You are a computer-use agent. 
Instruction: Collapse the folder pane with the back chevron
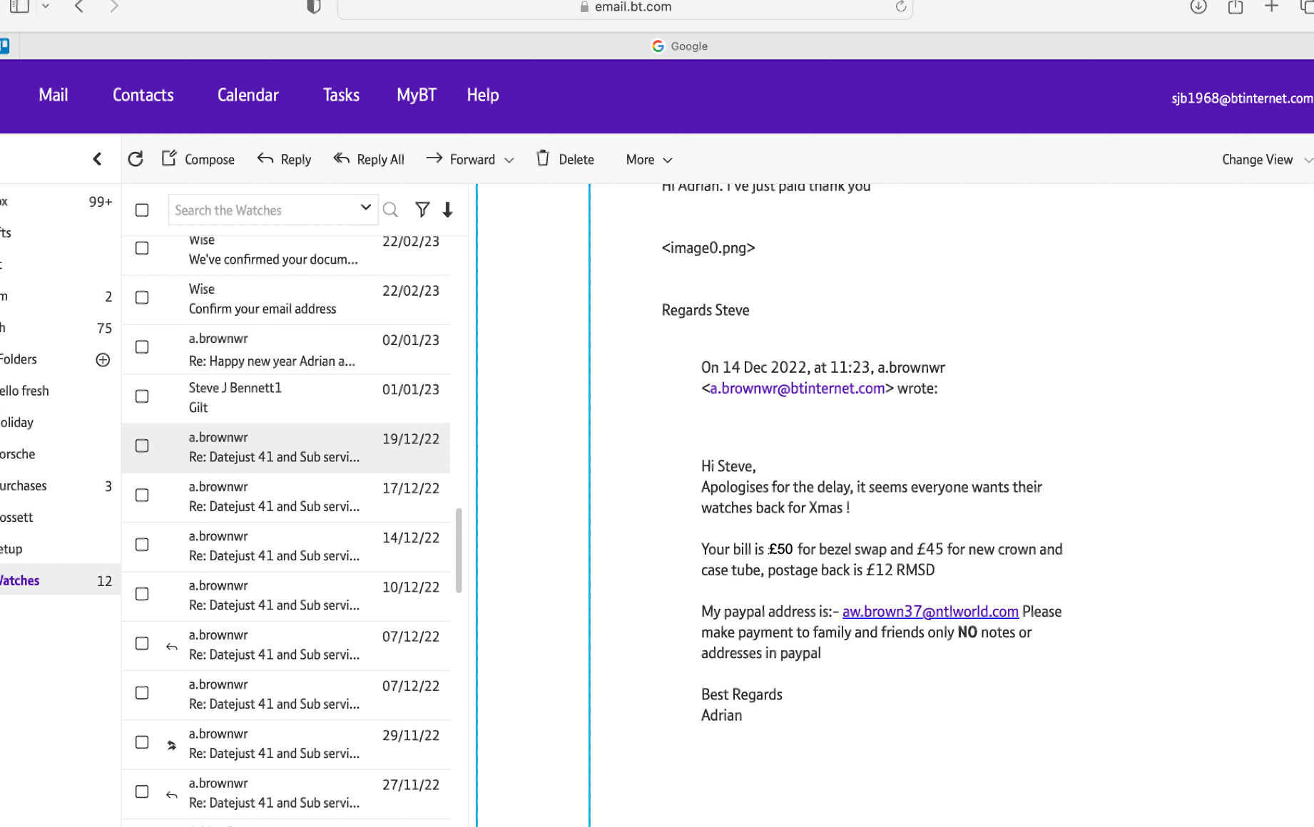97,159
